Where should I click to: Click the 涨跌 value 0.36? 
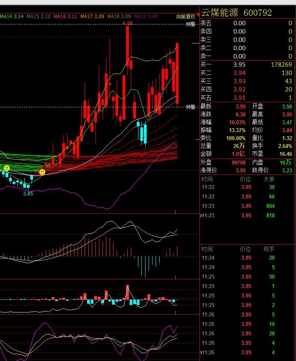(240, 114)
